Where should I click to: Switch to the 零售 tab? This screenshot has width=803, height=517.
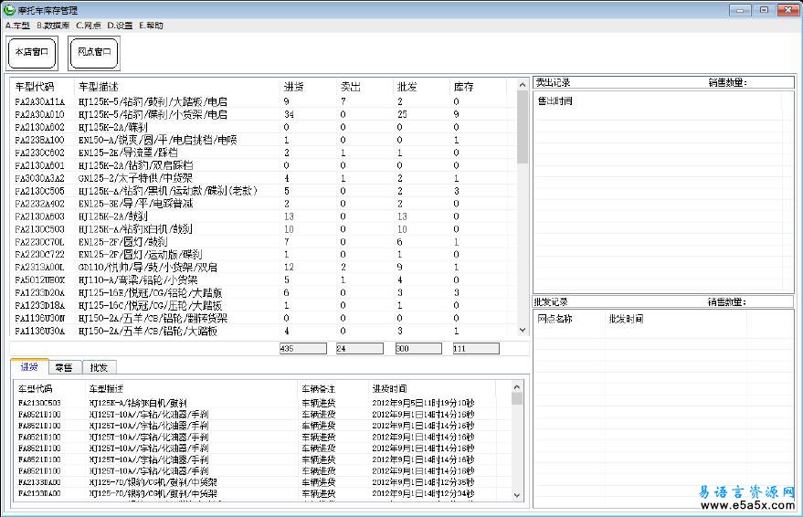tap(64, 367)
